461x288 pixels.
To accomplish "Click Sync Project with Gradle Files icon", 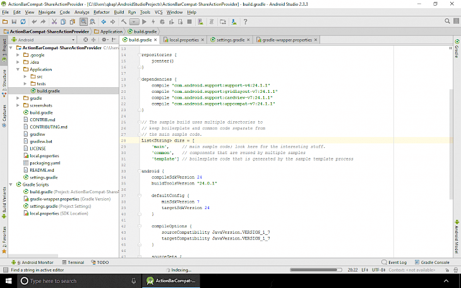I will coord(212,21).
